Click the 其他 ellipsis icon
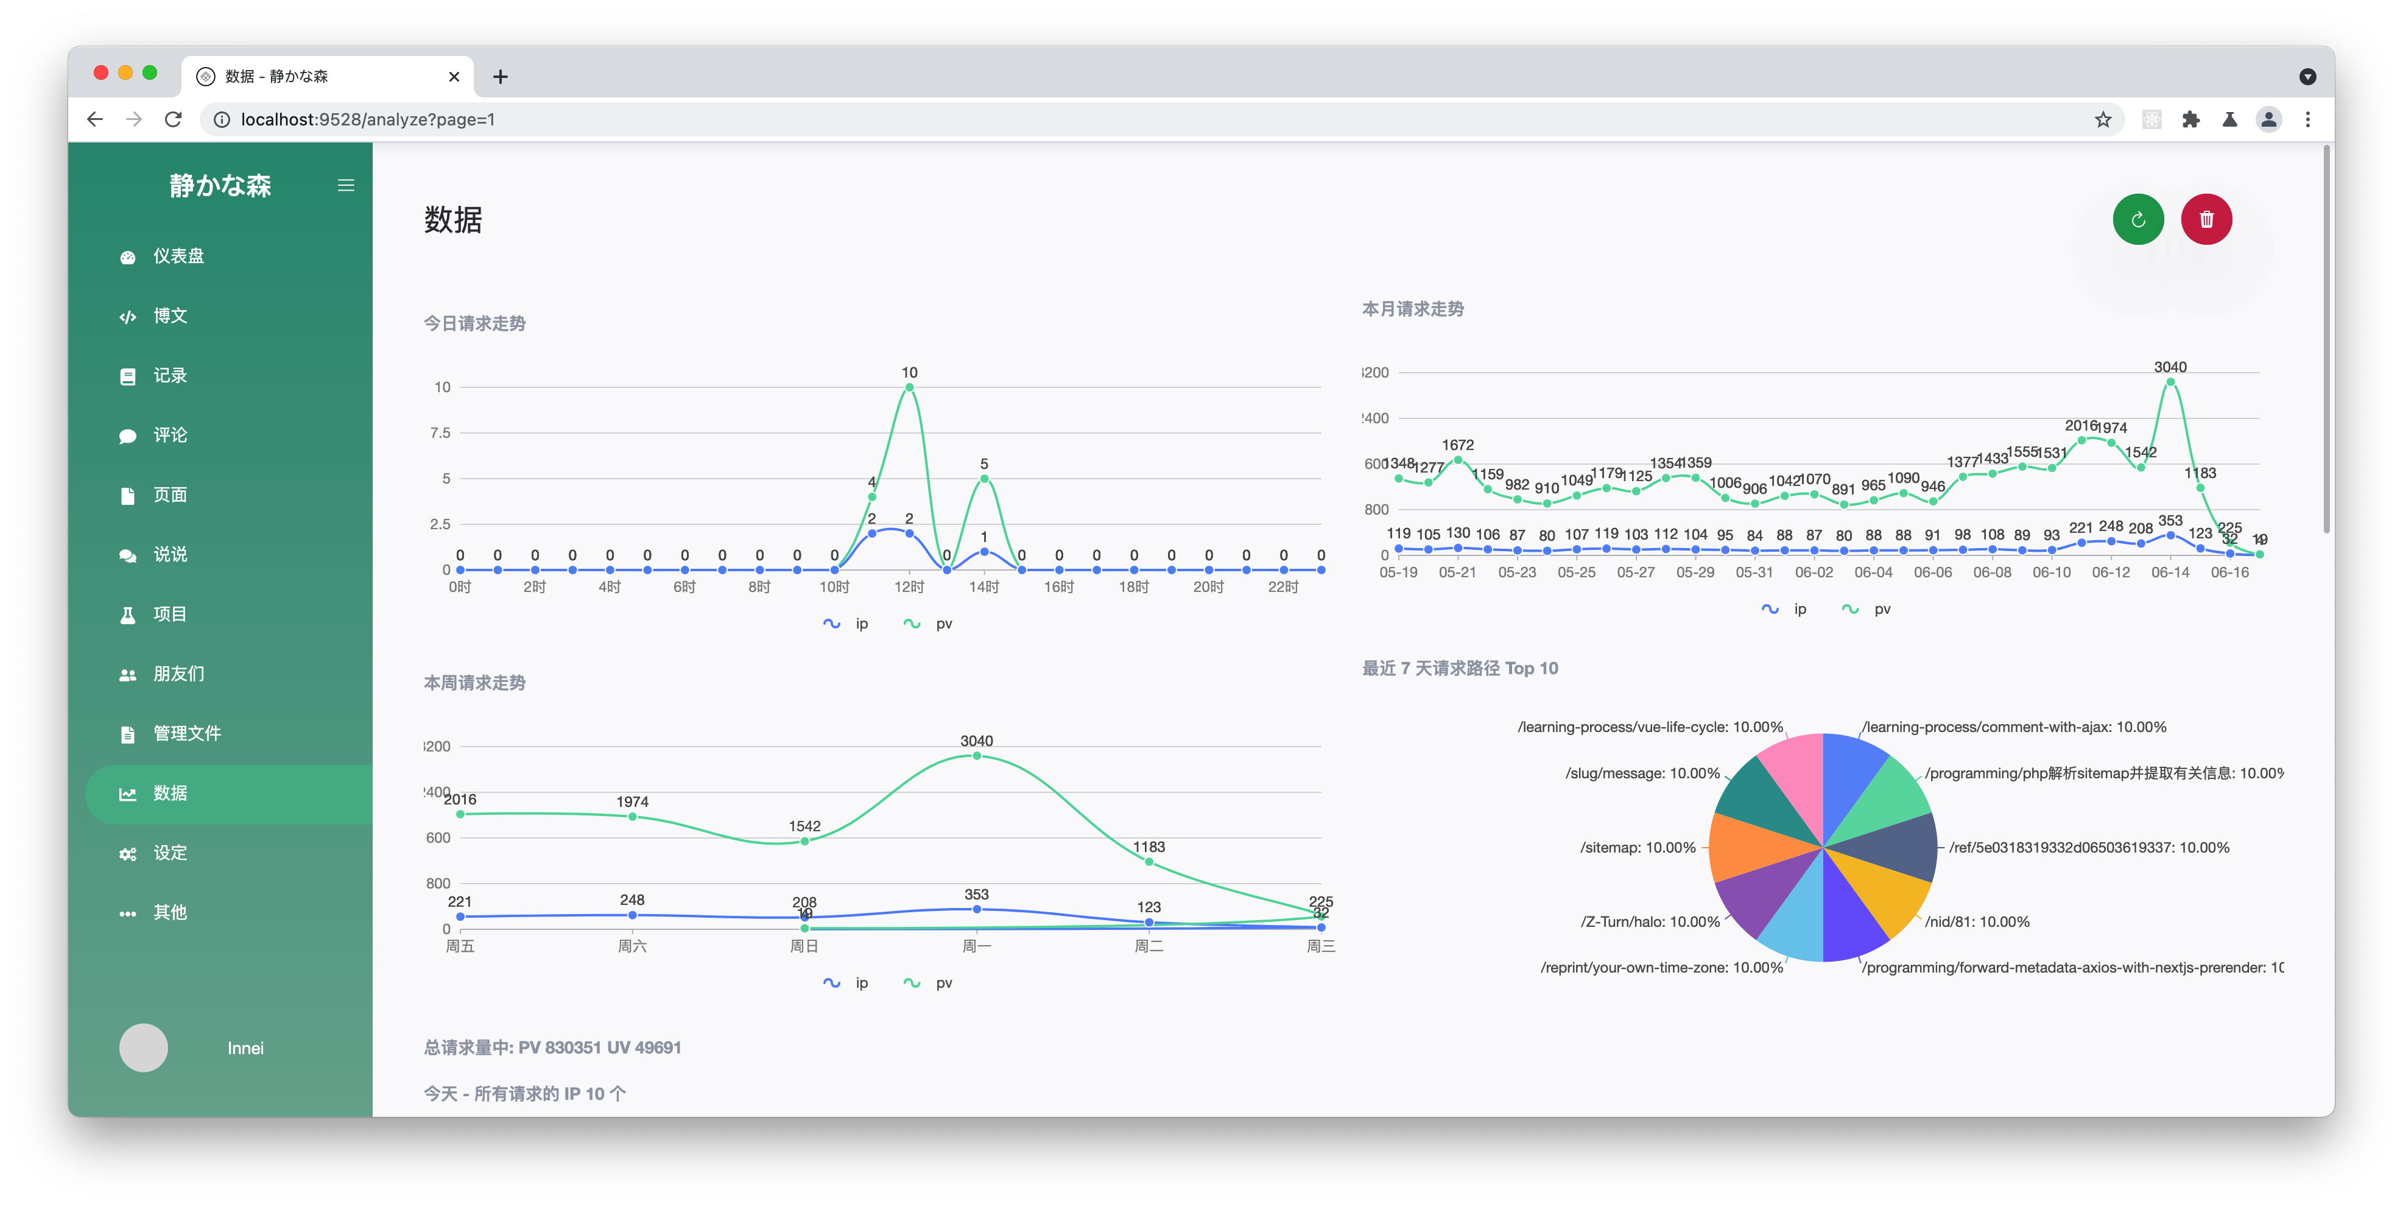The width and height of the screenshot is (2403, 1207). tap(128, 913)
